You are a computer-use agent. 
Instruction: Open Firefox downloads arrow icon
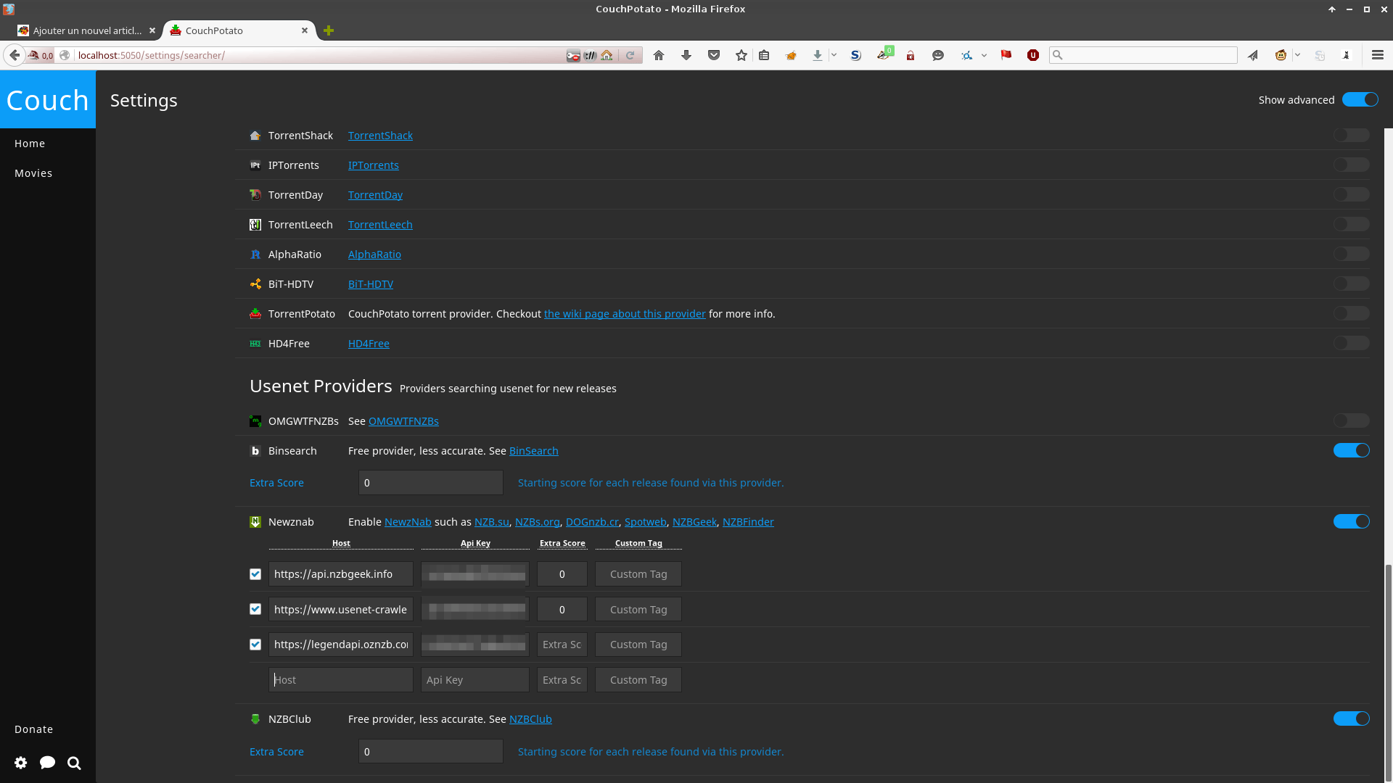coord(686,55)
